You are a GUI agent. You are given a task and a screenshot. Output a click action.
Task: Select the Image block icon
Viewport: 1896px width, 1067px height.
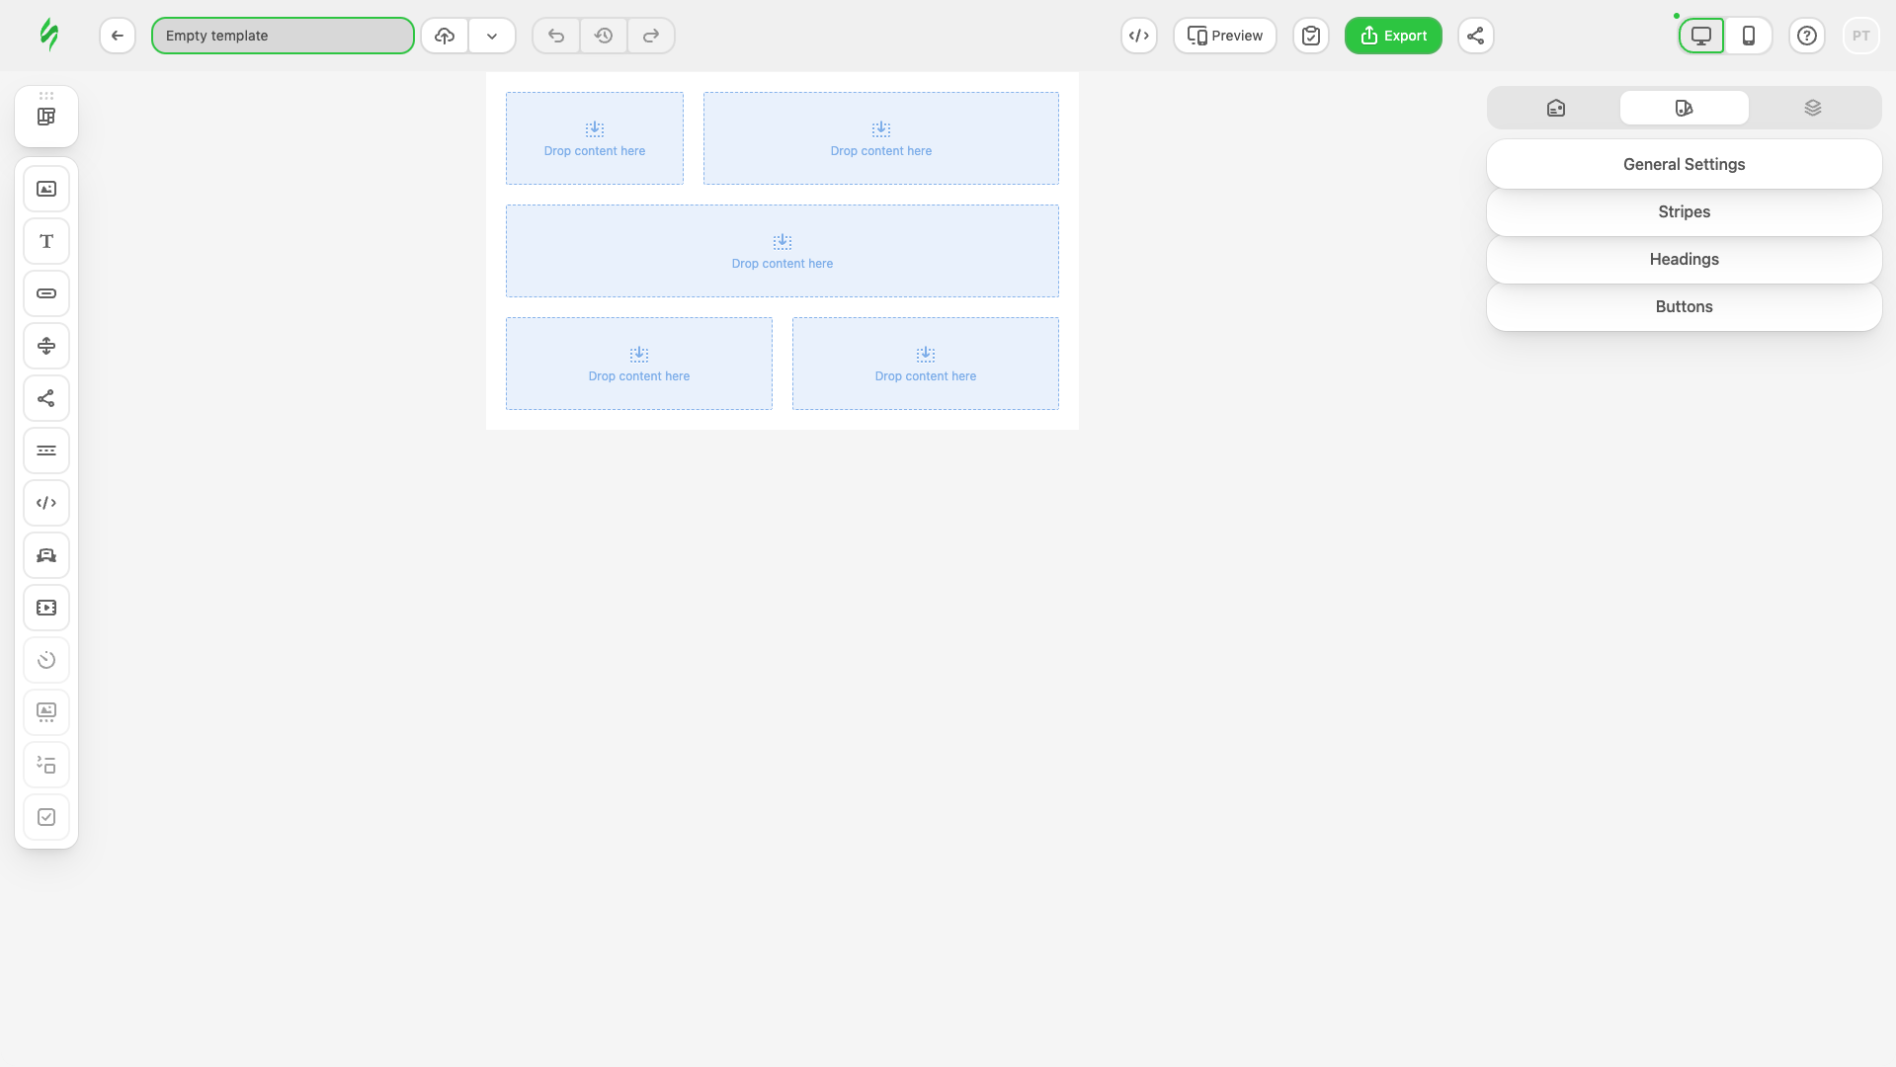(x=46, y=188)
